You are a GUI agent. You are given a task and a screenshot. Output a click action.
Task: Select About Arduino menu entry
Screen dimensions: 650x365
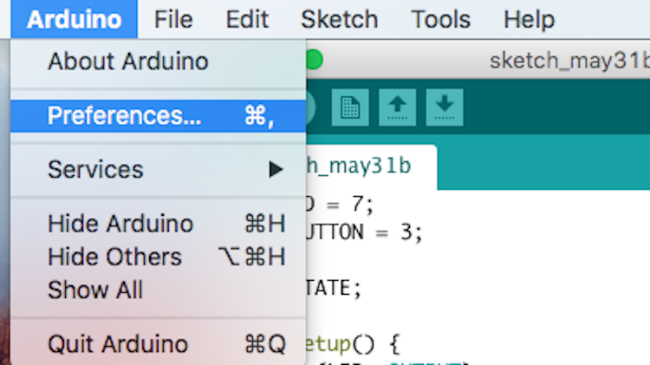(x=159, y=62)
